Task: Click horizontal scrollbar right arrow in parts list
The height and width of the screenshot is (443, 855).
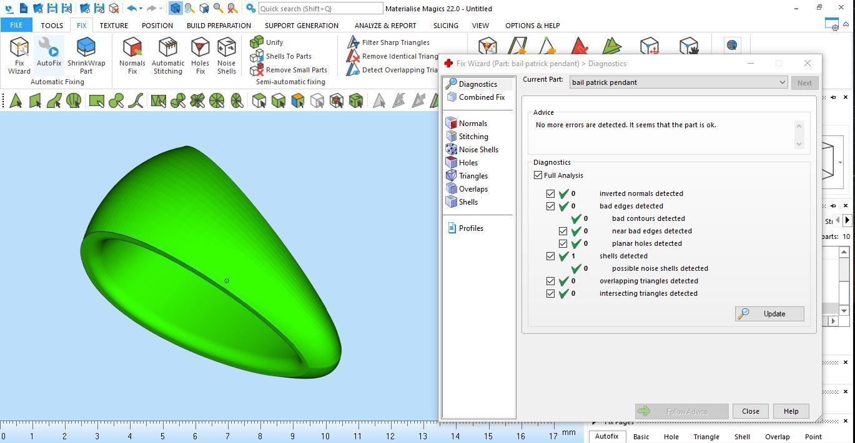Action: 833,321
